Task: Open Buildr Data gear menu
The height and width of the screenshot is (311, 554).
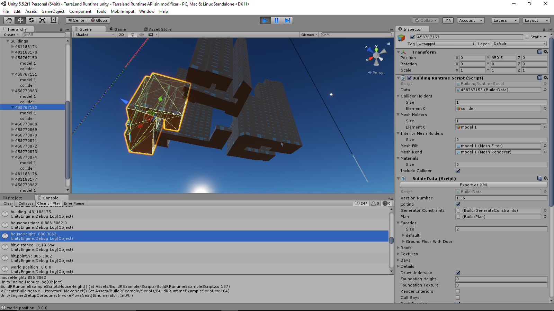Action: [x=546, y=178]
